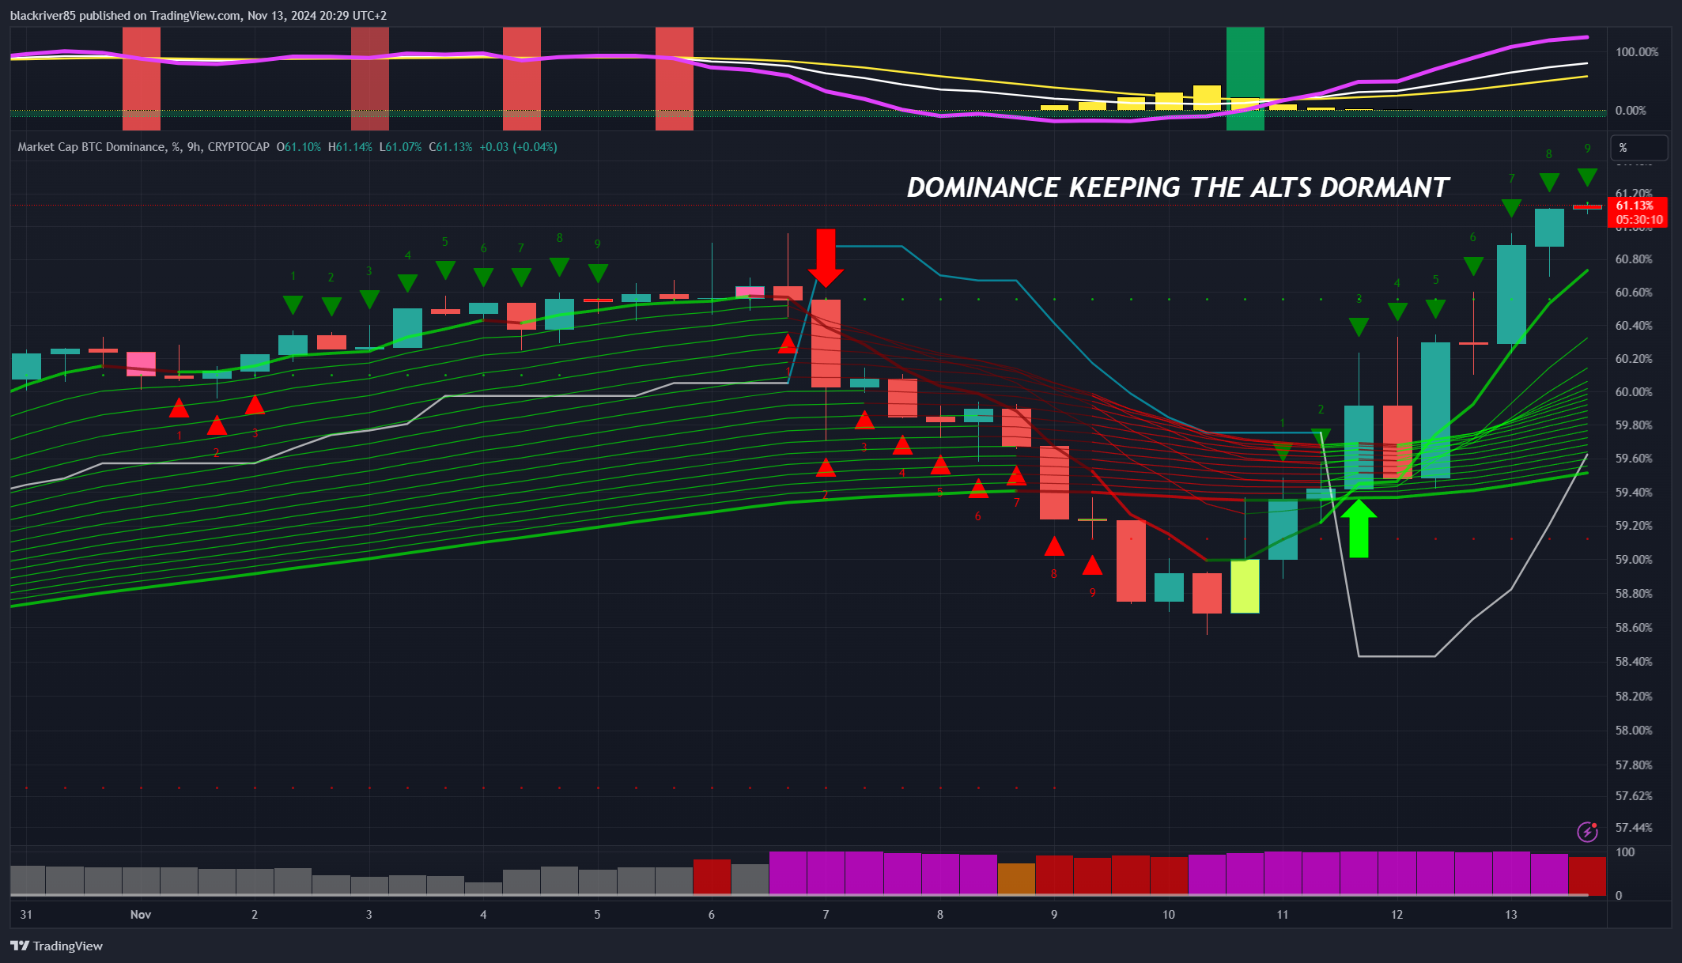Viewport: 1682px width, 963px height.
Task: Click the 11 date label on the time axis
Action: (x=1283, y=915)
